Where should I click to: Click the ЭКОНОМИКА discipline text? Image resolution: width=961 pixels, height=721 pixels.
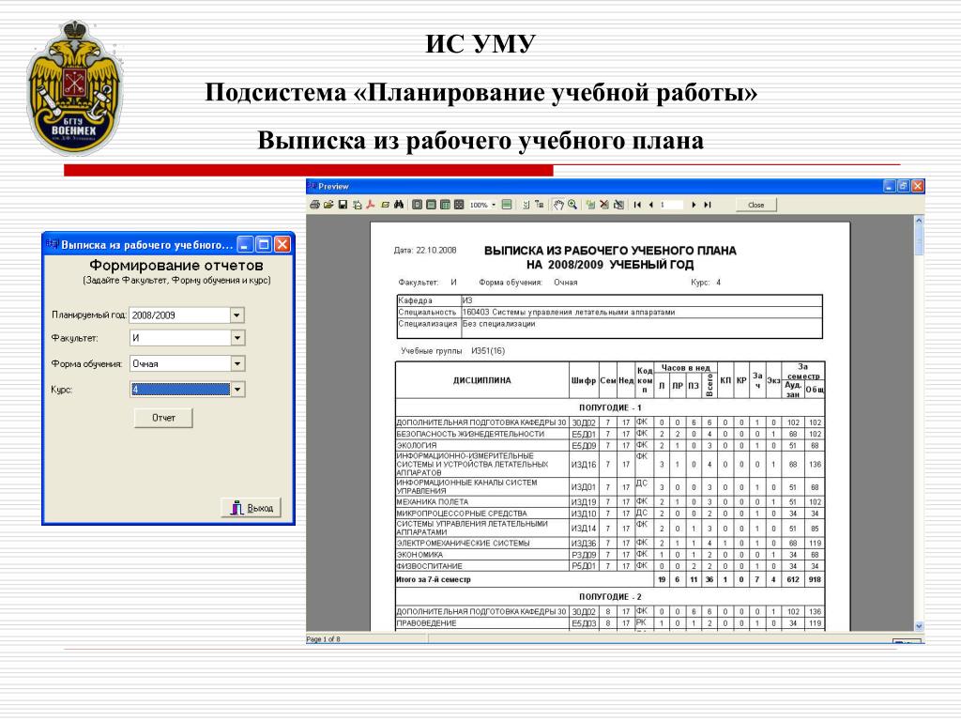pyautogui.click(x=419, y=555)
